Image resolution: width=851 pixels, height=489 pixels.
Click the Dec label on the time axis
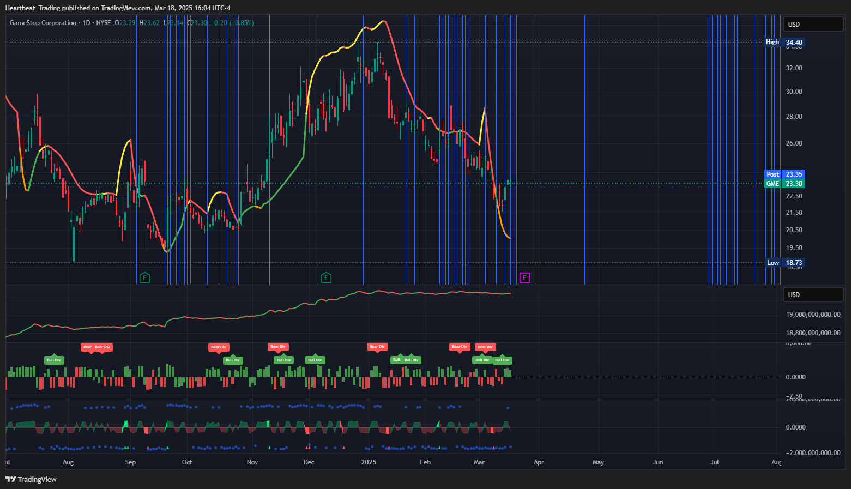309,462
